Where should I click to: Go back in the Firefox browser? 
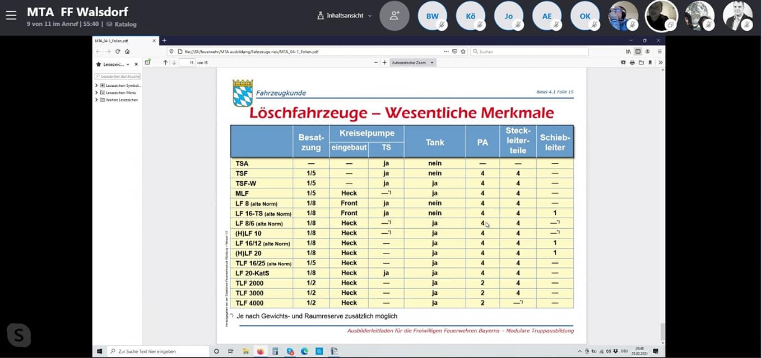coord(99,51)
